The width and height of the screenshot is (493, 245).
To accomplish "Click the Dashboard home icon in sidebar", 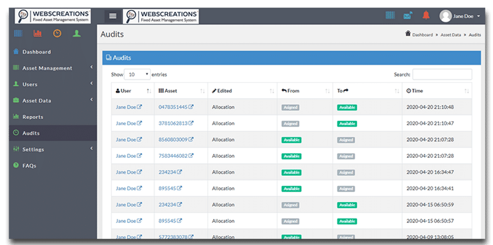I will click(x=16, y=51).
